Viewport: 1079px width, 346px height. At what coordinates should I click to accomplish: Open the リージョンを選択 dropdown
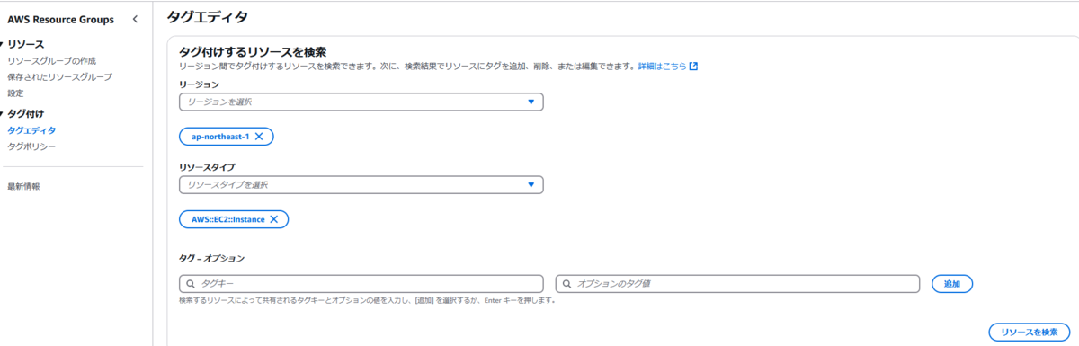pyautogui.click(x=361, y=102)
